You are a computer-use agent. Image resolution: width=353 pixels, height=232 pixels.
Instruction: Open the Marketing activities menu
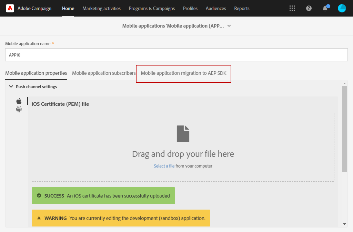(102, 8)
